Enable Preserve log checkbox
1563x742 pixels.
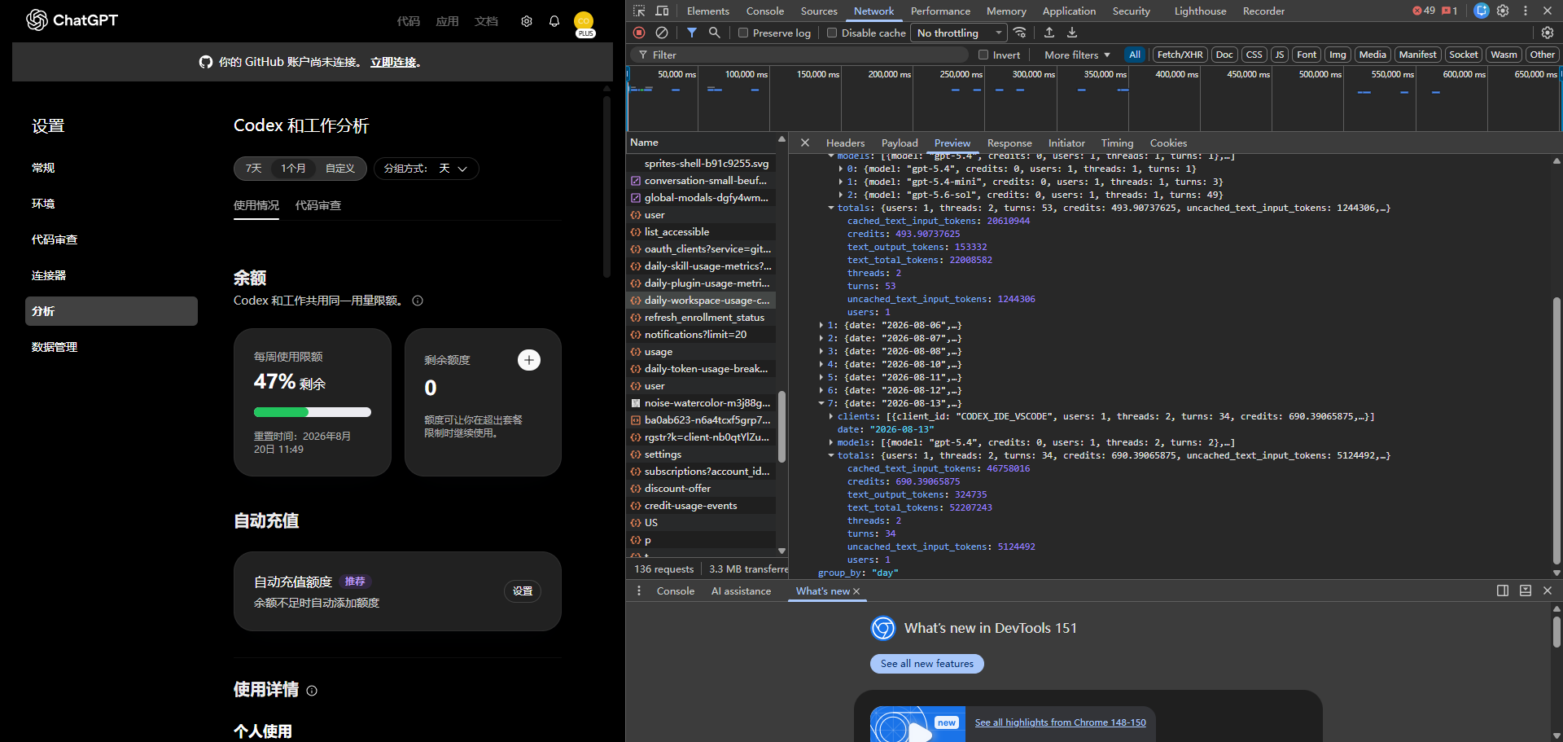(743, 33)
